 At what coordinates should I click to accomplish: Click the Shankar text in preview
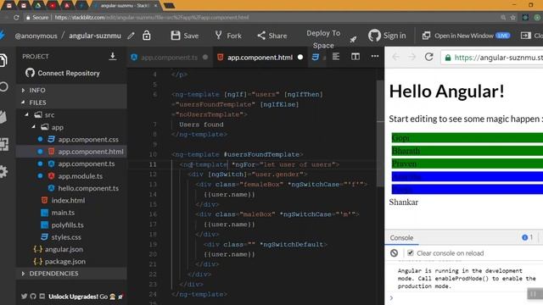(x=404, y=202)
